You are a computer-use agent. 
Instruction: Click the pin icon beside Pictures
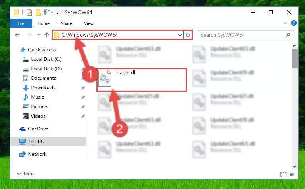coord(83,107)
